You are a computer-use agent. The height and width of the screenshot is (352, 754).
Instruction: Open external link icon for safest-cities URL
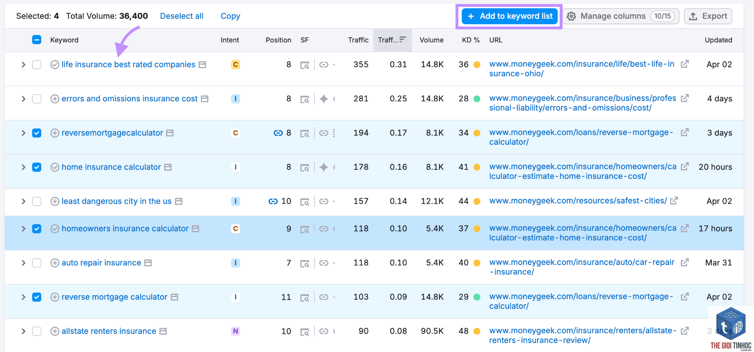[674, 201]
